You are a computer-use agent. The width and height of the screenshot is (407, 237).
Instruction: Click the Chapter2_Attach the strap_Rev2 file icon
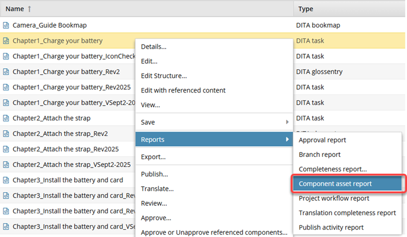pos(6,134)
